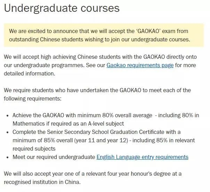Click the yellow GAOKAO announcement banner

(x=104, y=35)
